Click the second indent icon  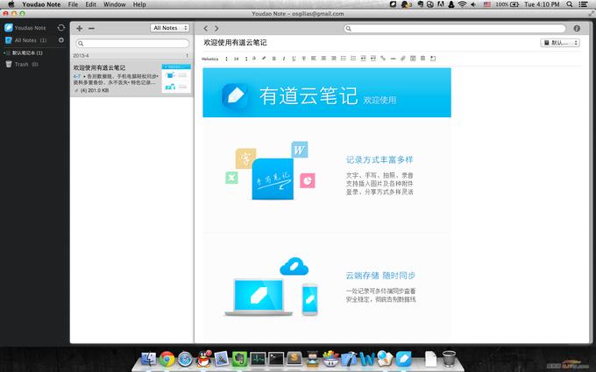tap(372, 59)
